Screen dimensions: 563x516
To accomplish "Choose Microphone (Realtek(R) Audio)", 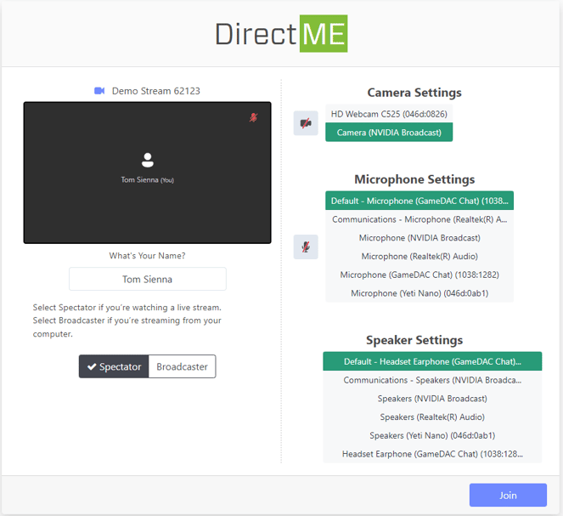I will coord(419,256).
